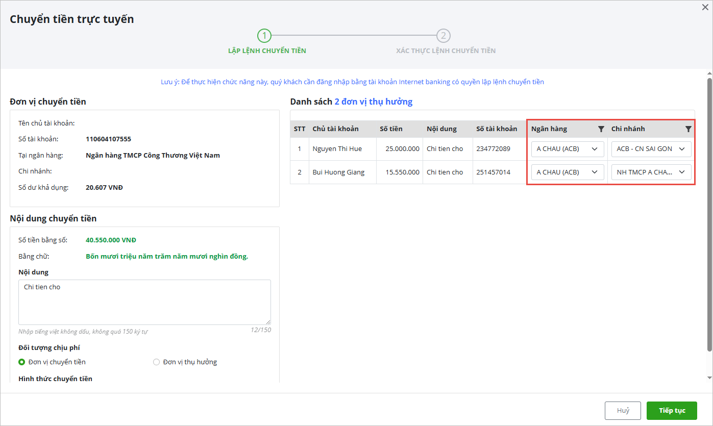Click the scrollbar down arrow
The image size is (713, 426).
[x=709, y=378]
